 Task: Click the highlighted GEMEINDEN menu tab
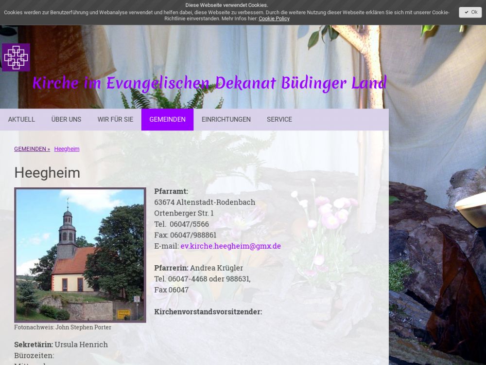tap(167, 119)
